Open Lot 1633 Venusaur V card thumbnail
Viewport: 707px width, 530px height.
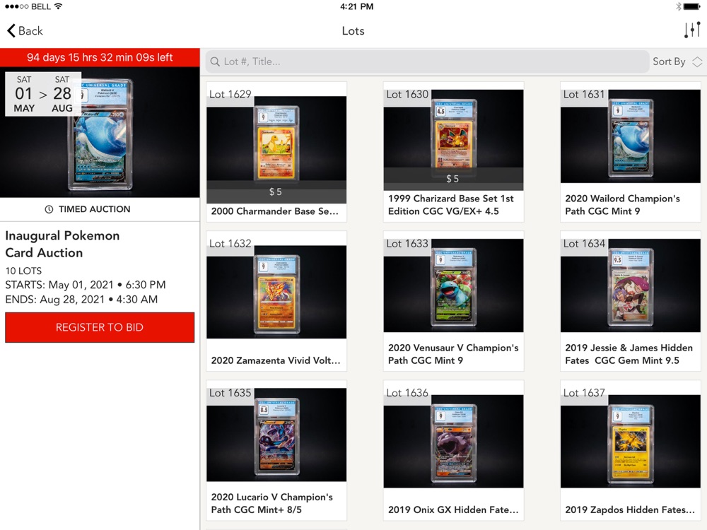[x=453, y=285]
